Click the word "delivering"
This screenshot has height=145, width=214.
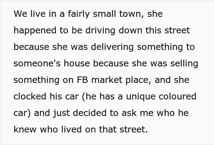point(112,47)
